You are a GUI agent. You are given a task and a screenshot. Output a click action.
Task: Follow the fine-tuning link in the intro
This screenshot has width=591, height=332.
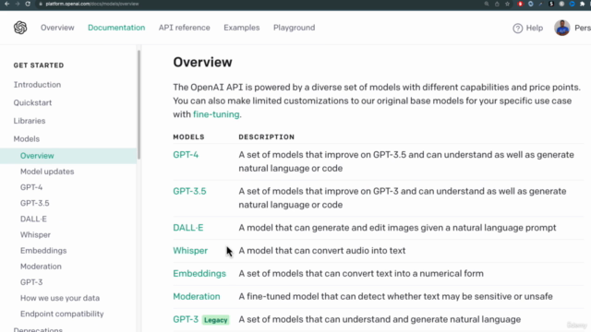pos(216,114)
